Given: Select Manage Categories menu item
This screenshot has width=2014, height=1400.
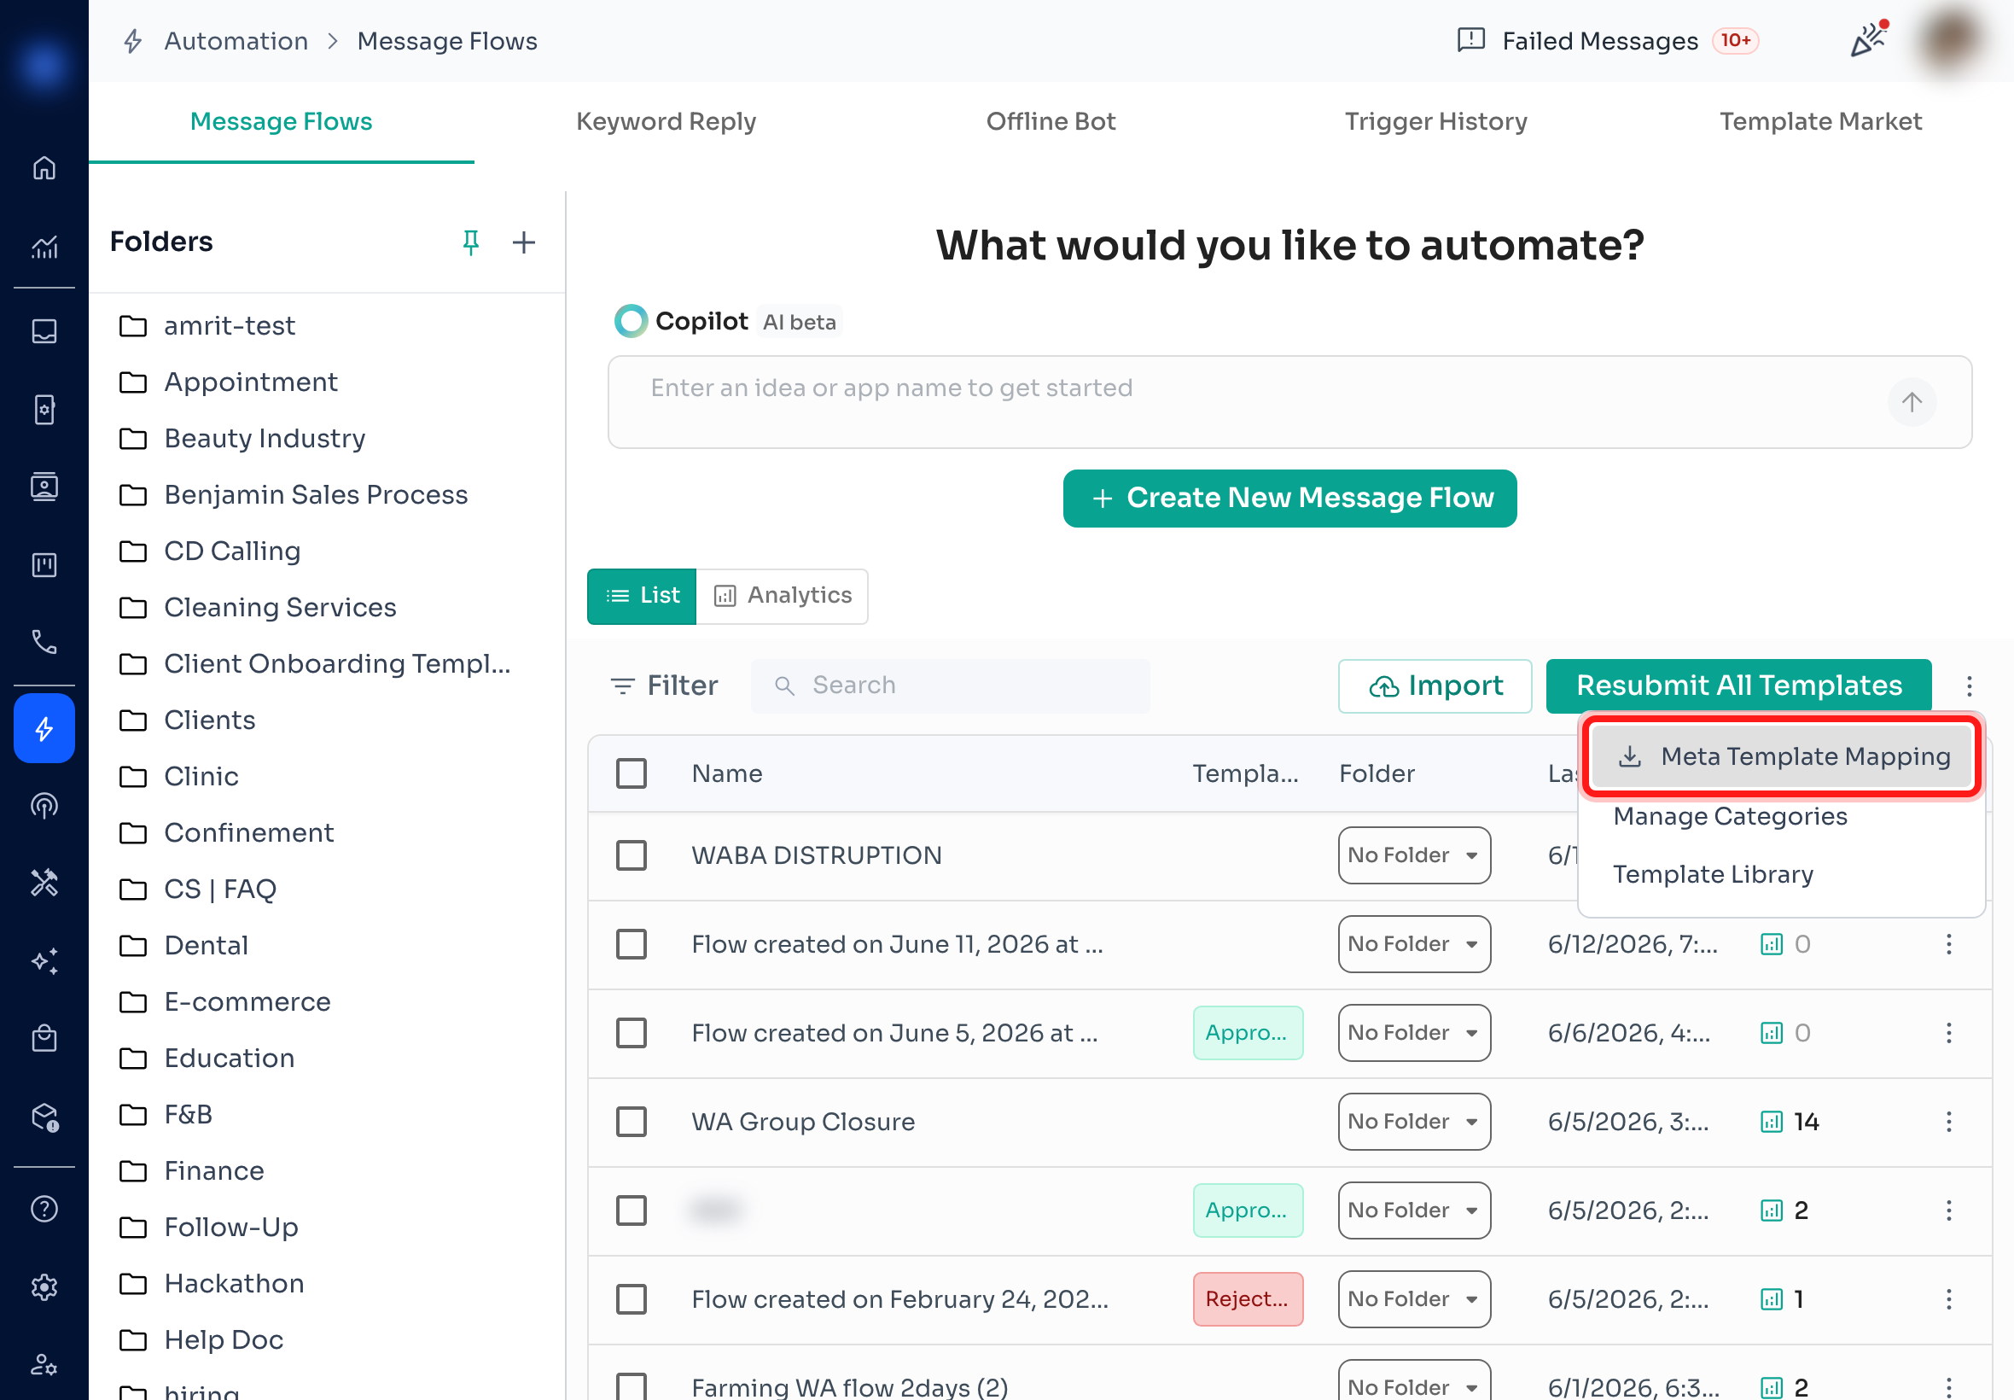Looking at the screenshot, I should pos(1729,817).
